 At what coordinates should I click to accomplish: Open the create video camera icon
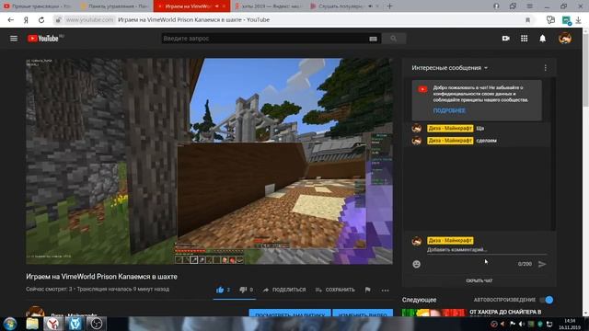[x=505, y=39]
